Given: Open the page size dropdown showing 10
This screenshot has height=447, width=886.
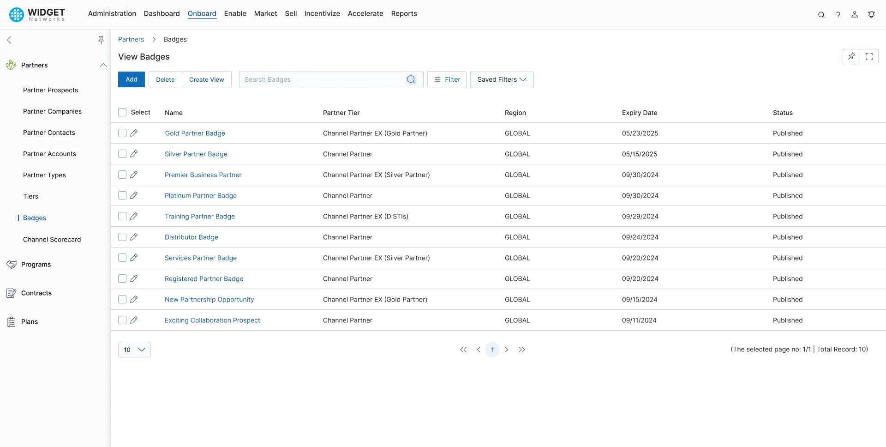Looking at the screenshot, I should tap(134, 350).
